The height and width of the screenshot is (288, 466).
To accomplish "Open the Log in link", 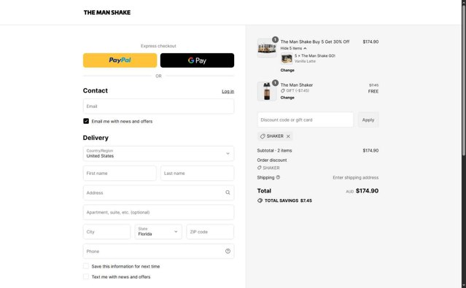I will pos(228,92).
